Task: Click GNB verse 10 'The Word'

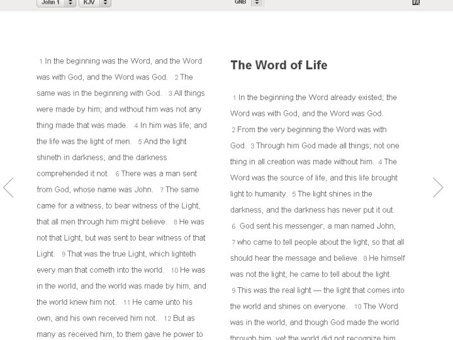Action: [x=381, y=306]
